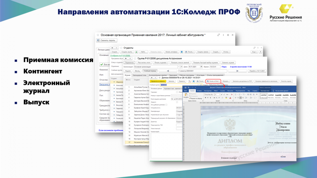Copy link icon in Личный кабинет абитуриента window

(218, 35)
